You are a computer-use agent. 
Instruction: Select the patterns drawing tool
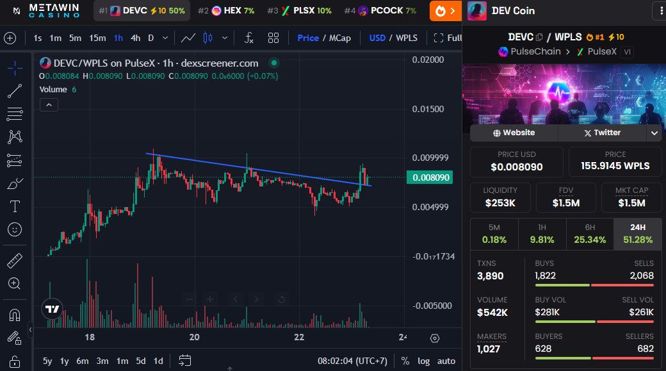pyautogui.click(x=15, y=137)
